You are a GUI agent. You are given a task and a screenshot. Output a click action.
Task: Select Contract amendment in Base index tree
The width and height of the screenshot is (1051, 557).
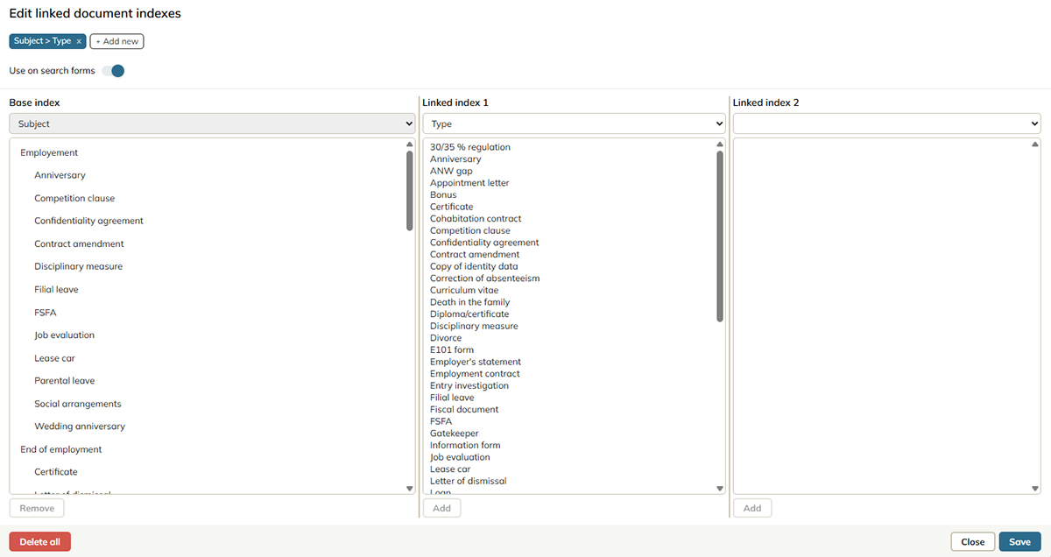coord(79,243)
